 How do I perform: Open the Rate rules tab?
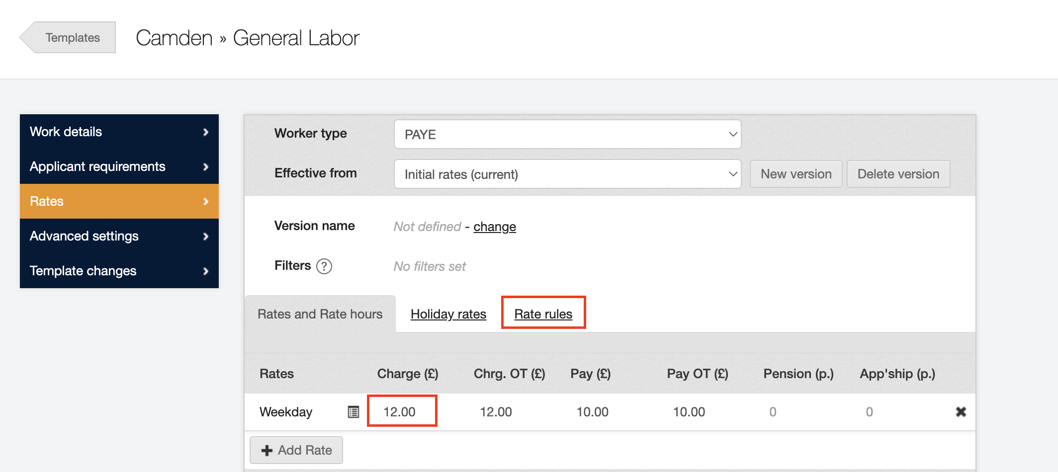pyautogui.click(x=543, y=314)
